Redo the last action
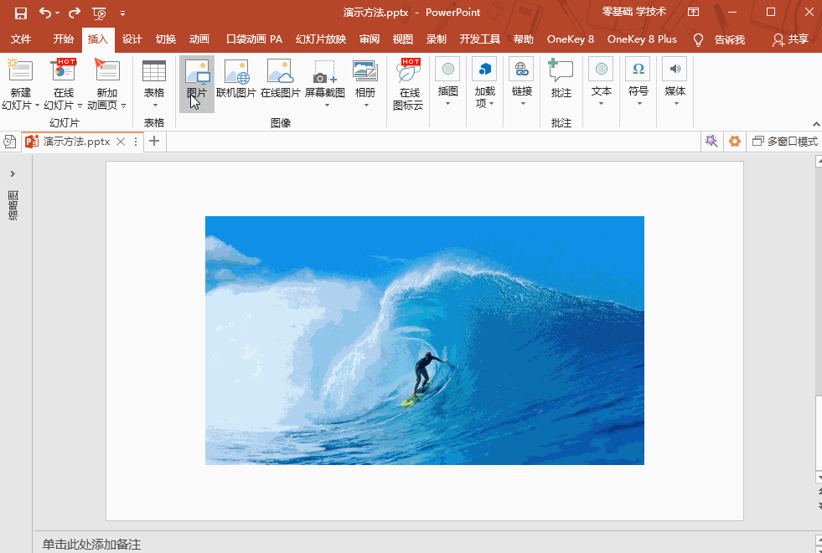The width and height of the screenshot is (822, 553). click(x=75, y=13)
